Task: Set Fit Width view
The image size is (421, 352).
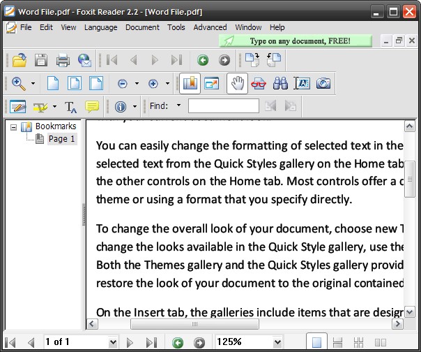Action: [96, 83]
